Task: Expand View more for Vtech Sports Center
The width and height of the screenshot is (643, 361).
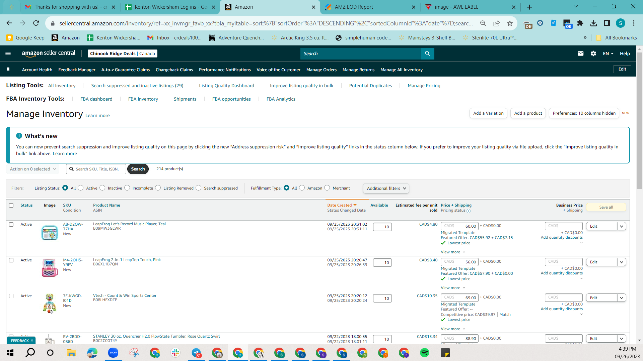Action: click(453, 329)
